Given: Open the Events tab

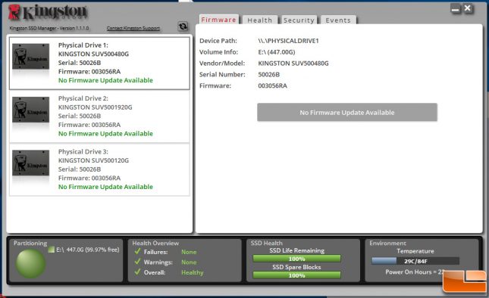Looking at the screenshot, I should 338,20.
